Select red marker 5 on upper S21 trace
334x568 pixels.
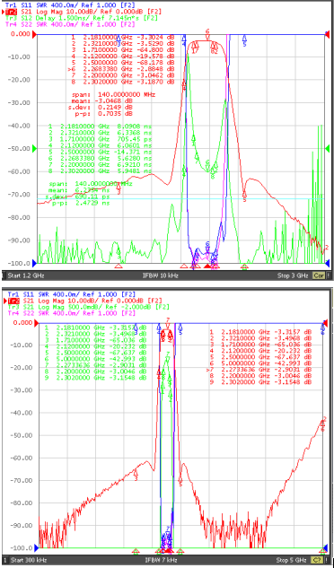tap(244, 195)
